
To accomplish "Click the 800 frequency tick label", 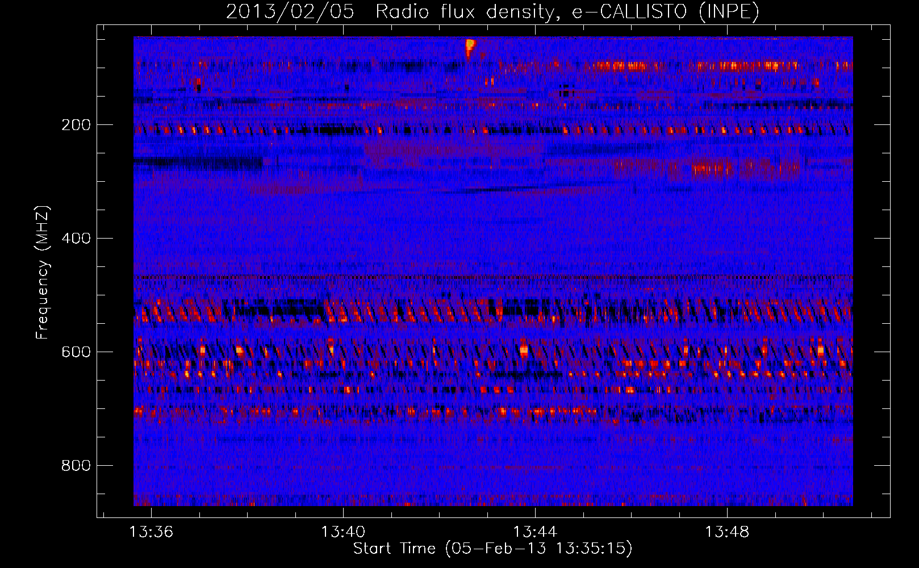I will coord(76,465).
